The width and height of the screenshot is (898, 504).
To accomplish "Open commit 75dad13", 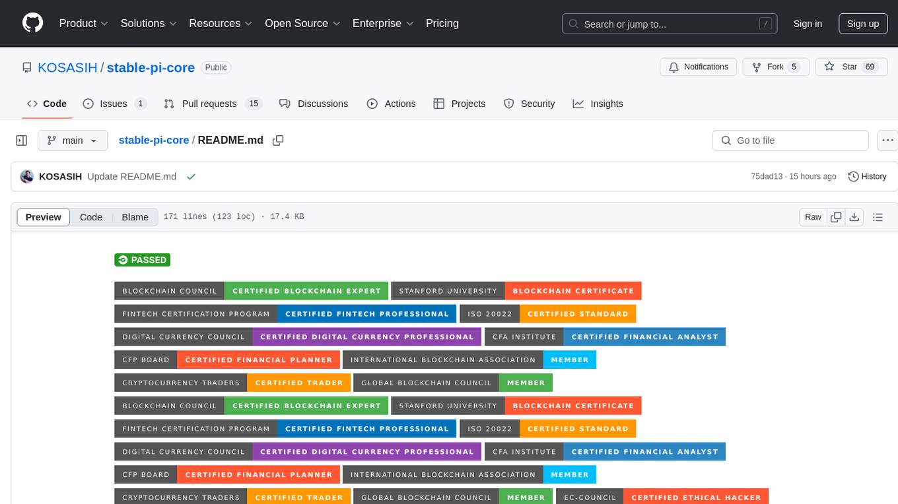I will pyautogui.click(x=767, y=176).
